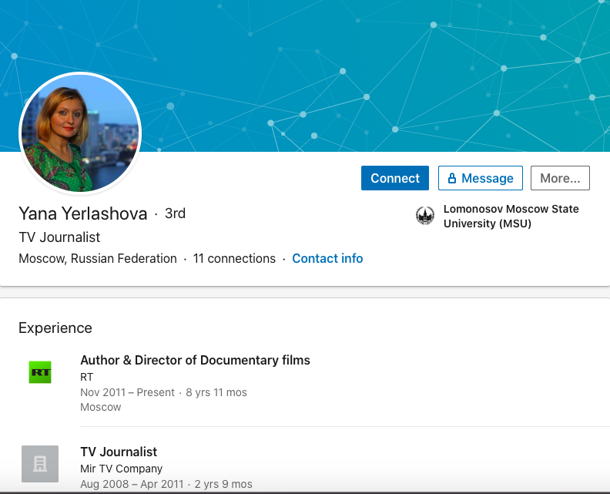Click the Message button
The image size is (610, 494).
(x=480, y=178)
